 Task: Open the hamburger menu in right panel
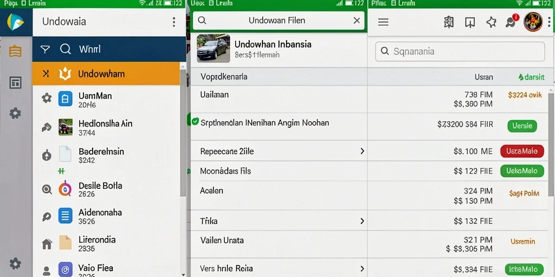click(383, 22)
